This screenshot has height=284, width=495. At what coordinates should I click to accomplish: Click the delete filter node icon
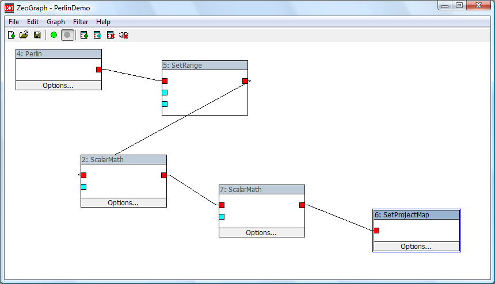pyautogui.click(x=111, y=35)
